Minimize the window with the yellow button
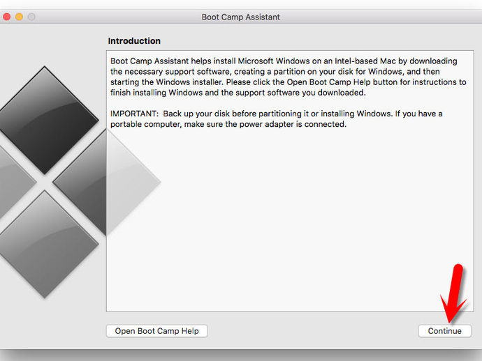Screen dimensions: 482x361 click(x=19, y=17)
